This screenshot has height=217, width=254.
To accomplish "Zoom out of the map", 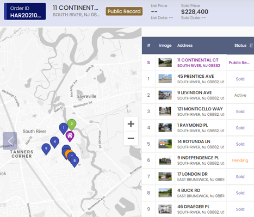I will click(131, 138).
